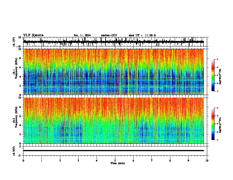Viewport: 233px width, 180px height.
Task: Select the date label "Jan. 11, 2024"
Action: tap(82, 35)
